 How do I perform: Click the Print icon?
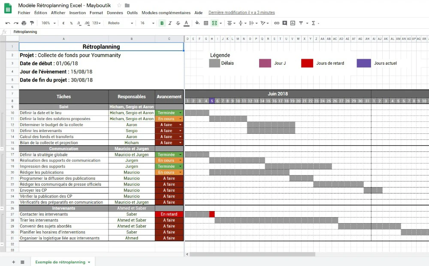24,23
